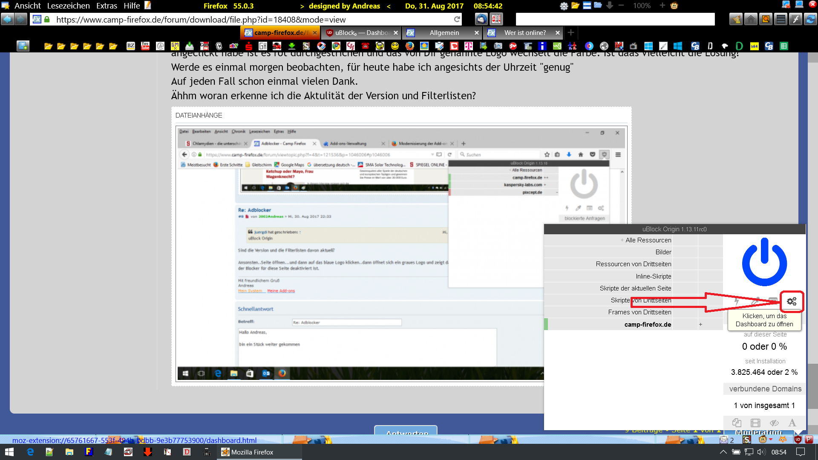818x460 pixels.
Task: Toggle large media blocking film icon
Action: click(x=755, y=423)
